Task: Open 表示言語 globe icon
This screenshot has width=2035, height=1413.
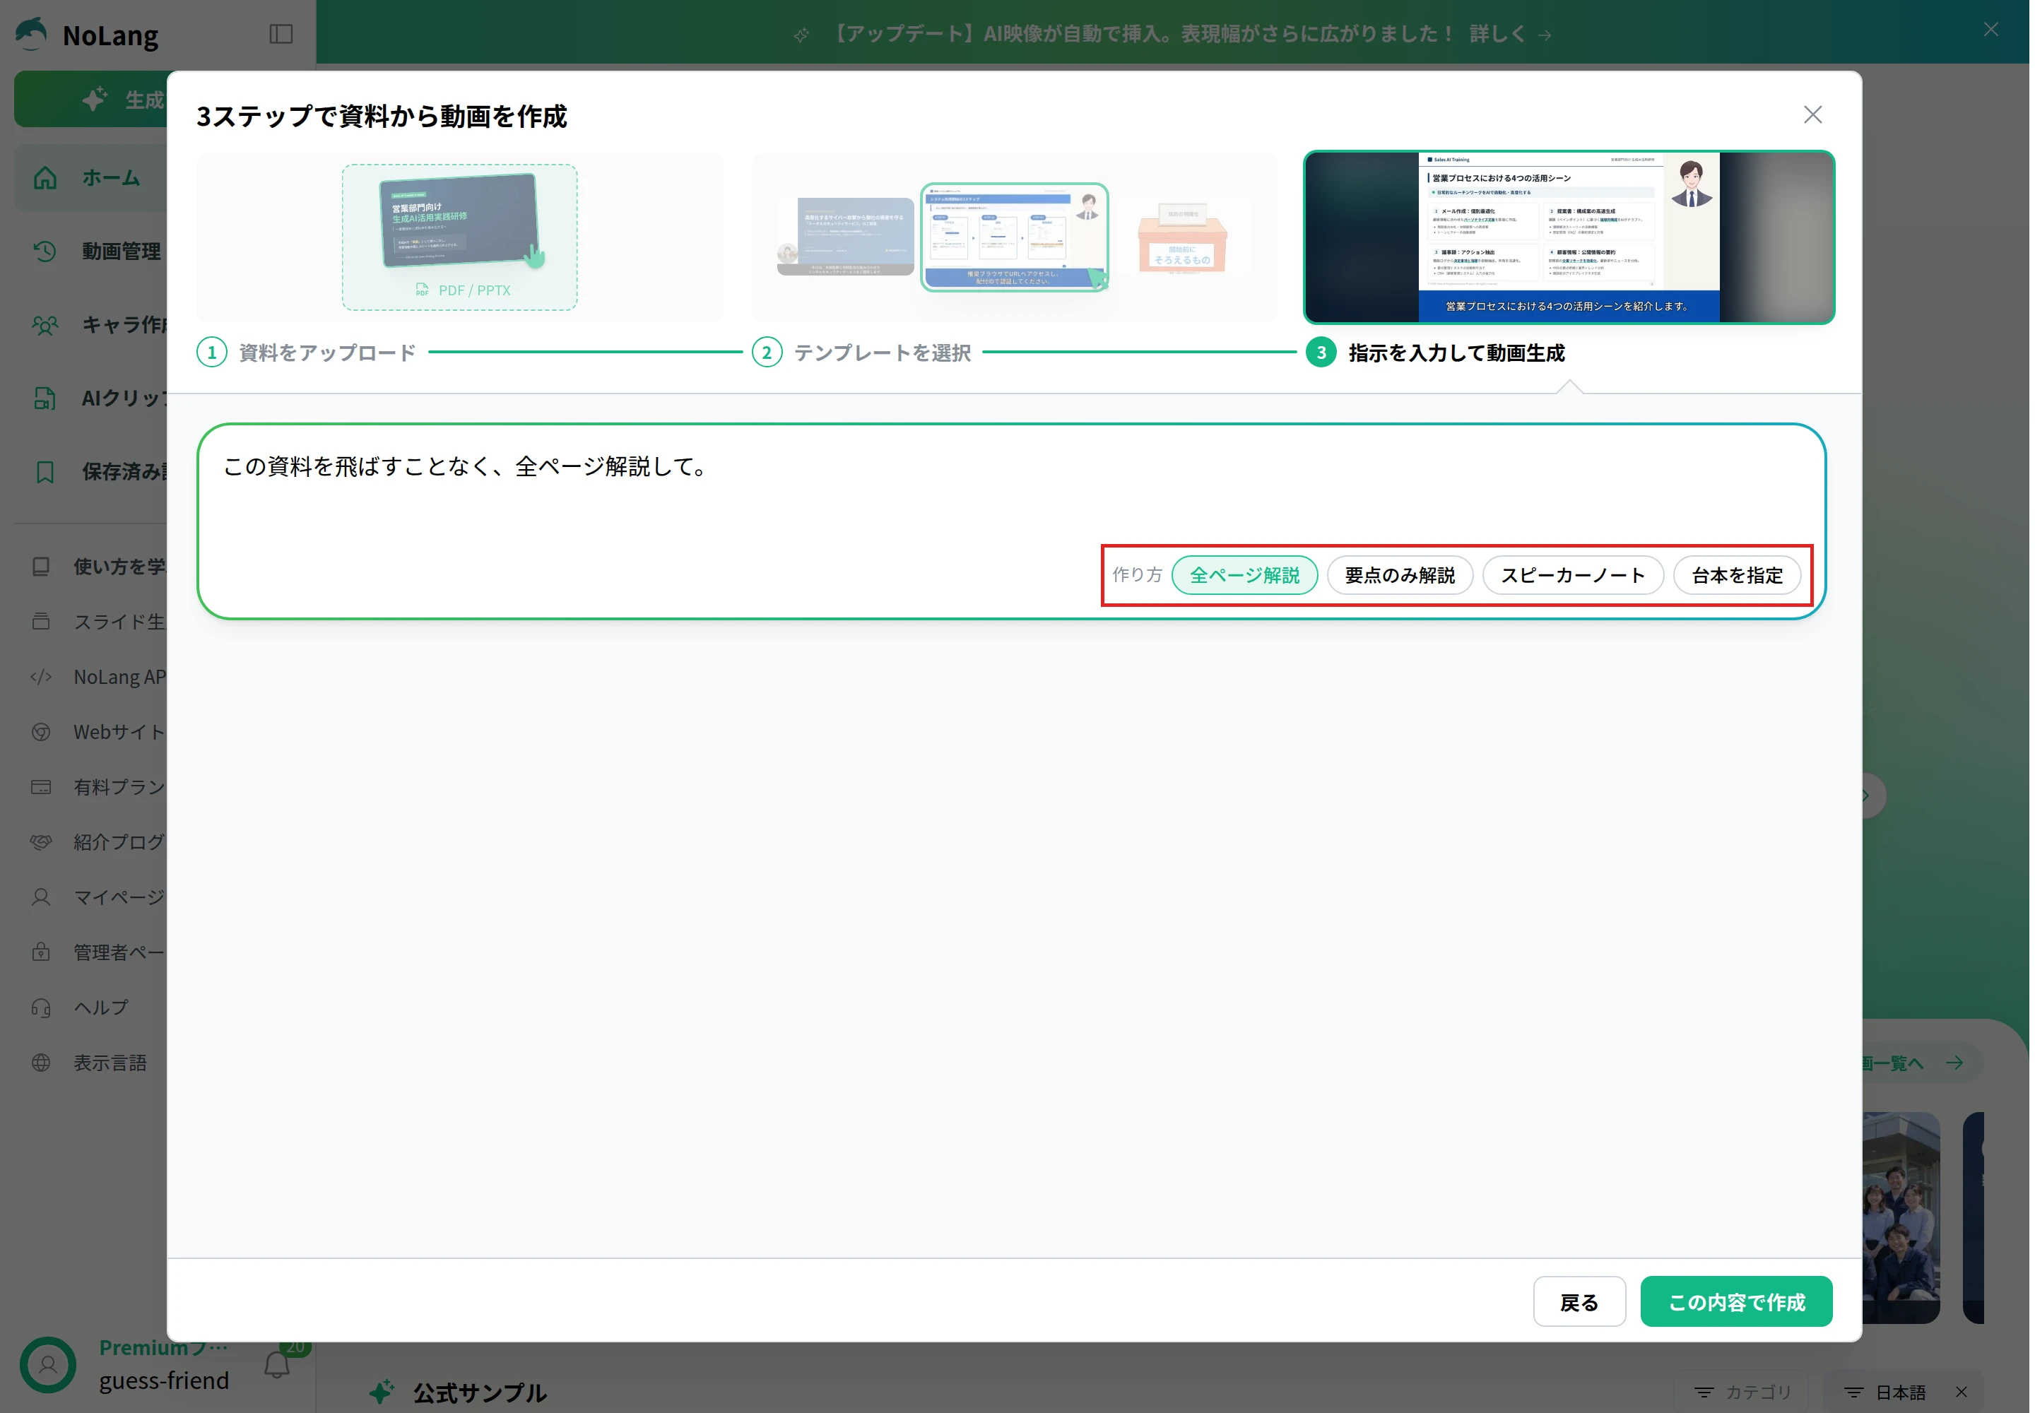Action: 41,1063
